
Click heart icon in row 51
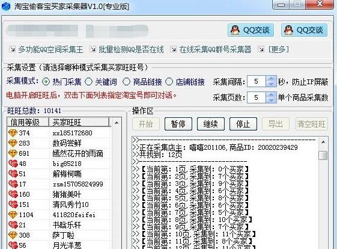coord(13,174)
